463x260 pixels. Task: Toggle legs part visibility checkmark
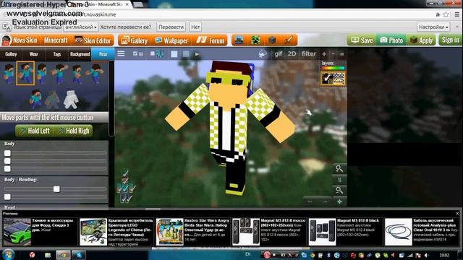(x=126, y=199)
